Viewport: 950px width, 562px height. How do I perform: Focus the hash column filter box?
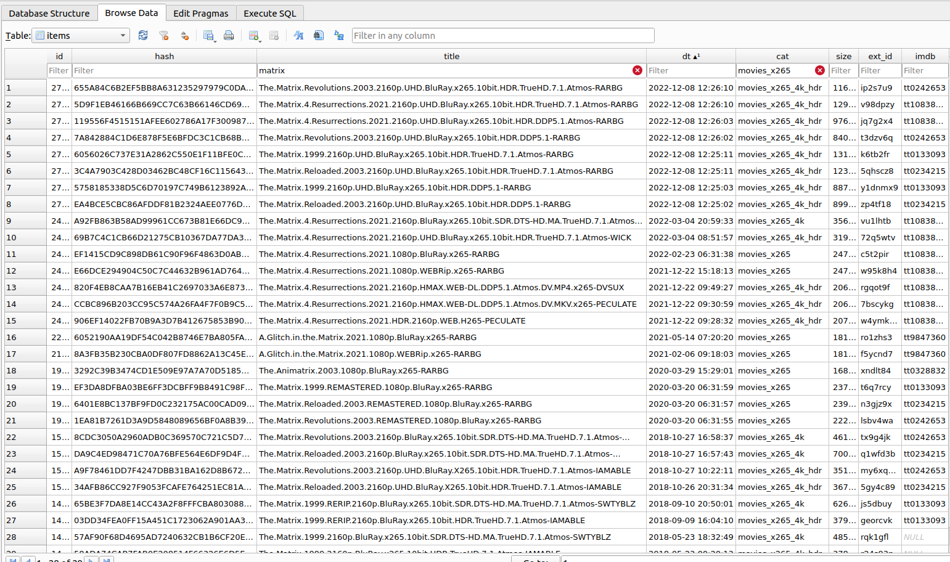coord(164,70)
